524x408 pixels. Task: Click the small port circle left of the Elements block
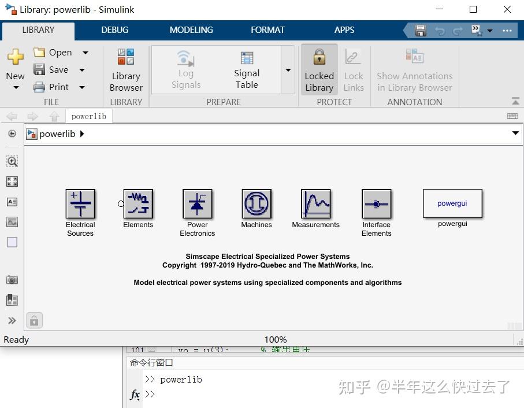(121, 203)
